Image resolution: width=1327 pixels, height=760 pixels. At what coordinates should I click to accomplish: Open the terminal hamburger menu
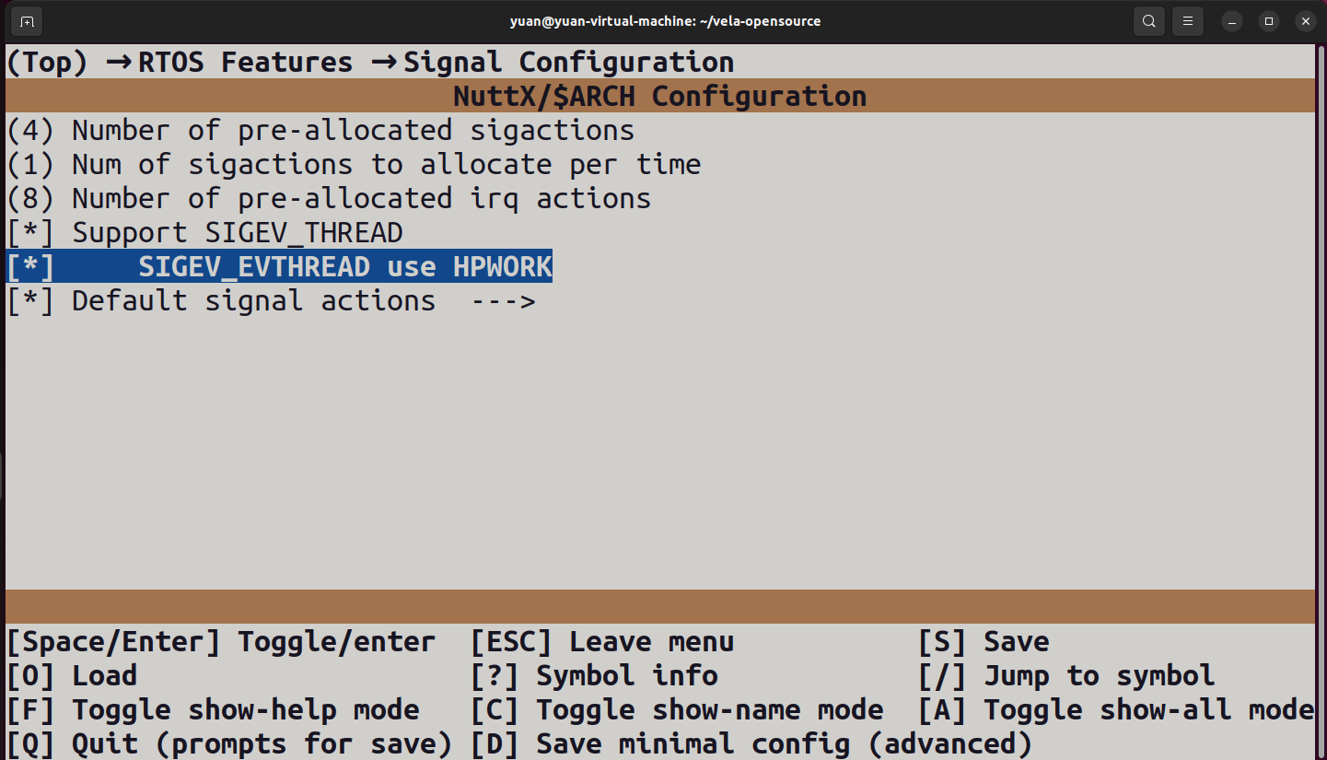click(1188, 20)
